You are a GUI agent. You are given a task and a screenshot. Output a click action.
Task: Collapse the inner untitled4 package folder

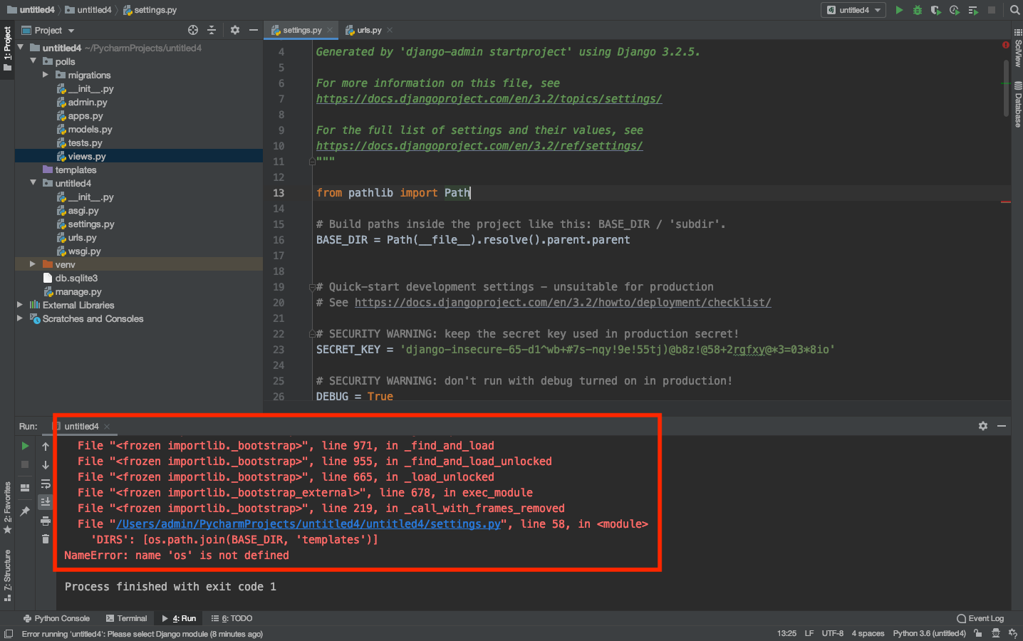coord(33,183)
